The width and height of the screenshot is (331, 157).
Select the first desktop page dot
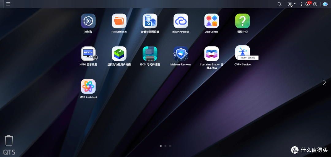[161, 146]
